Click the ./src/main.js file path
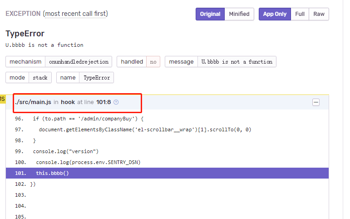Viewport: 350px width, 219px height. 33,102
